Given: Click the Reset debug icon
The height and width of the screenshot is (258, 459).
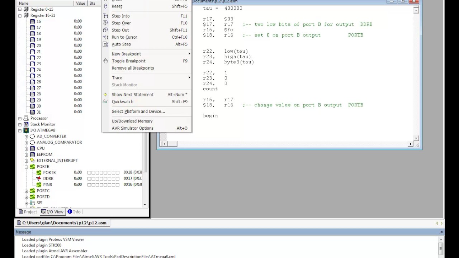Looking at the screenshot, I should (x=105, y=6).
